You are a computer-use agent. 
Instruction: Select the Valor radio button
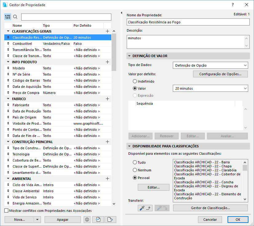point(135,88)
